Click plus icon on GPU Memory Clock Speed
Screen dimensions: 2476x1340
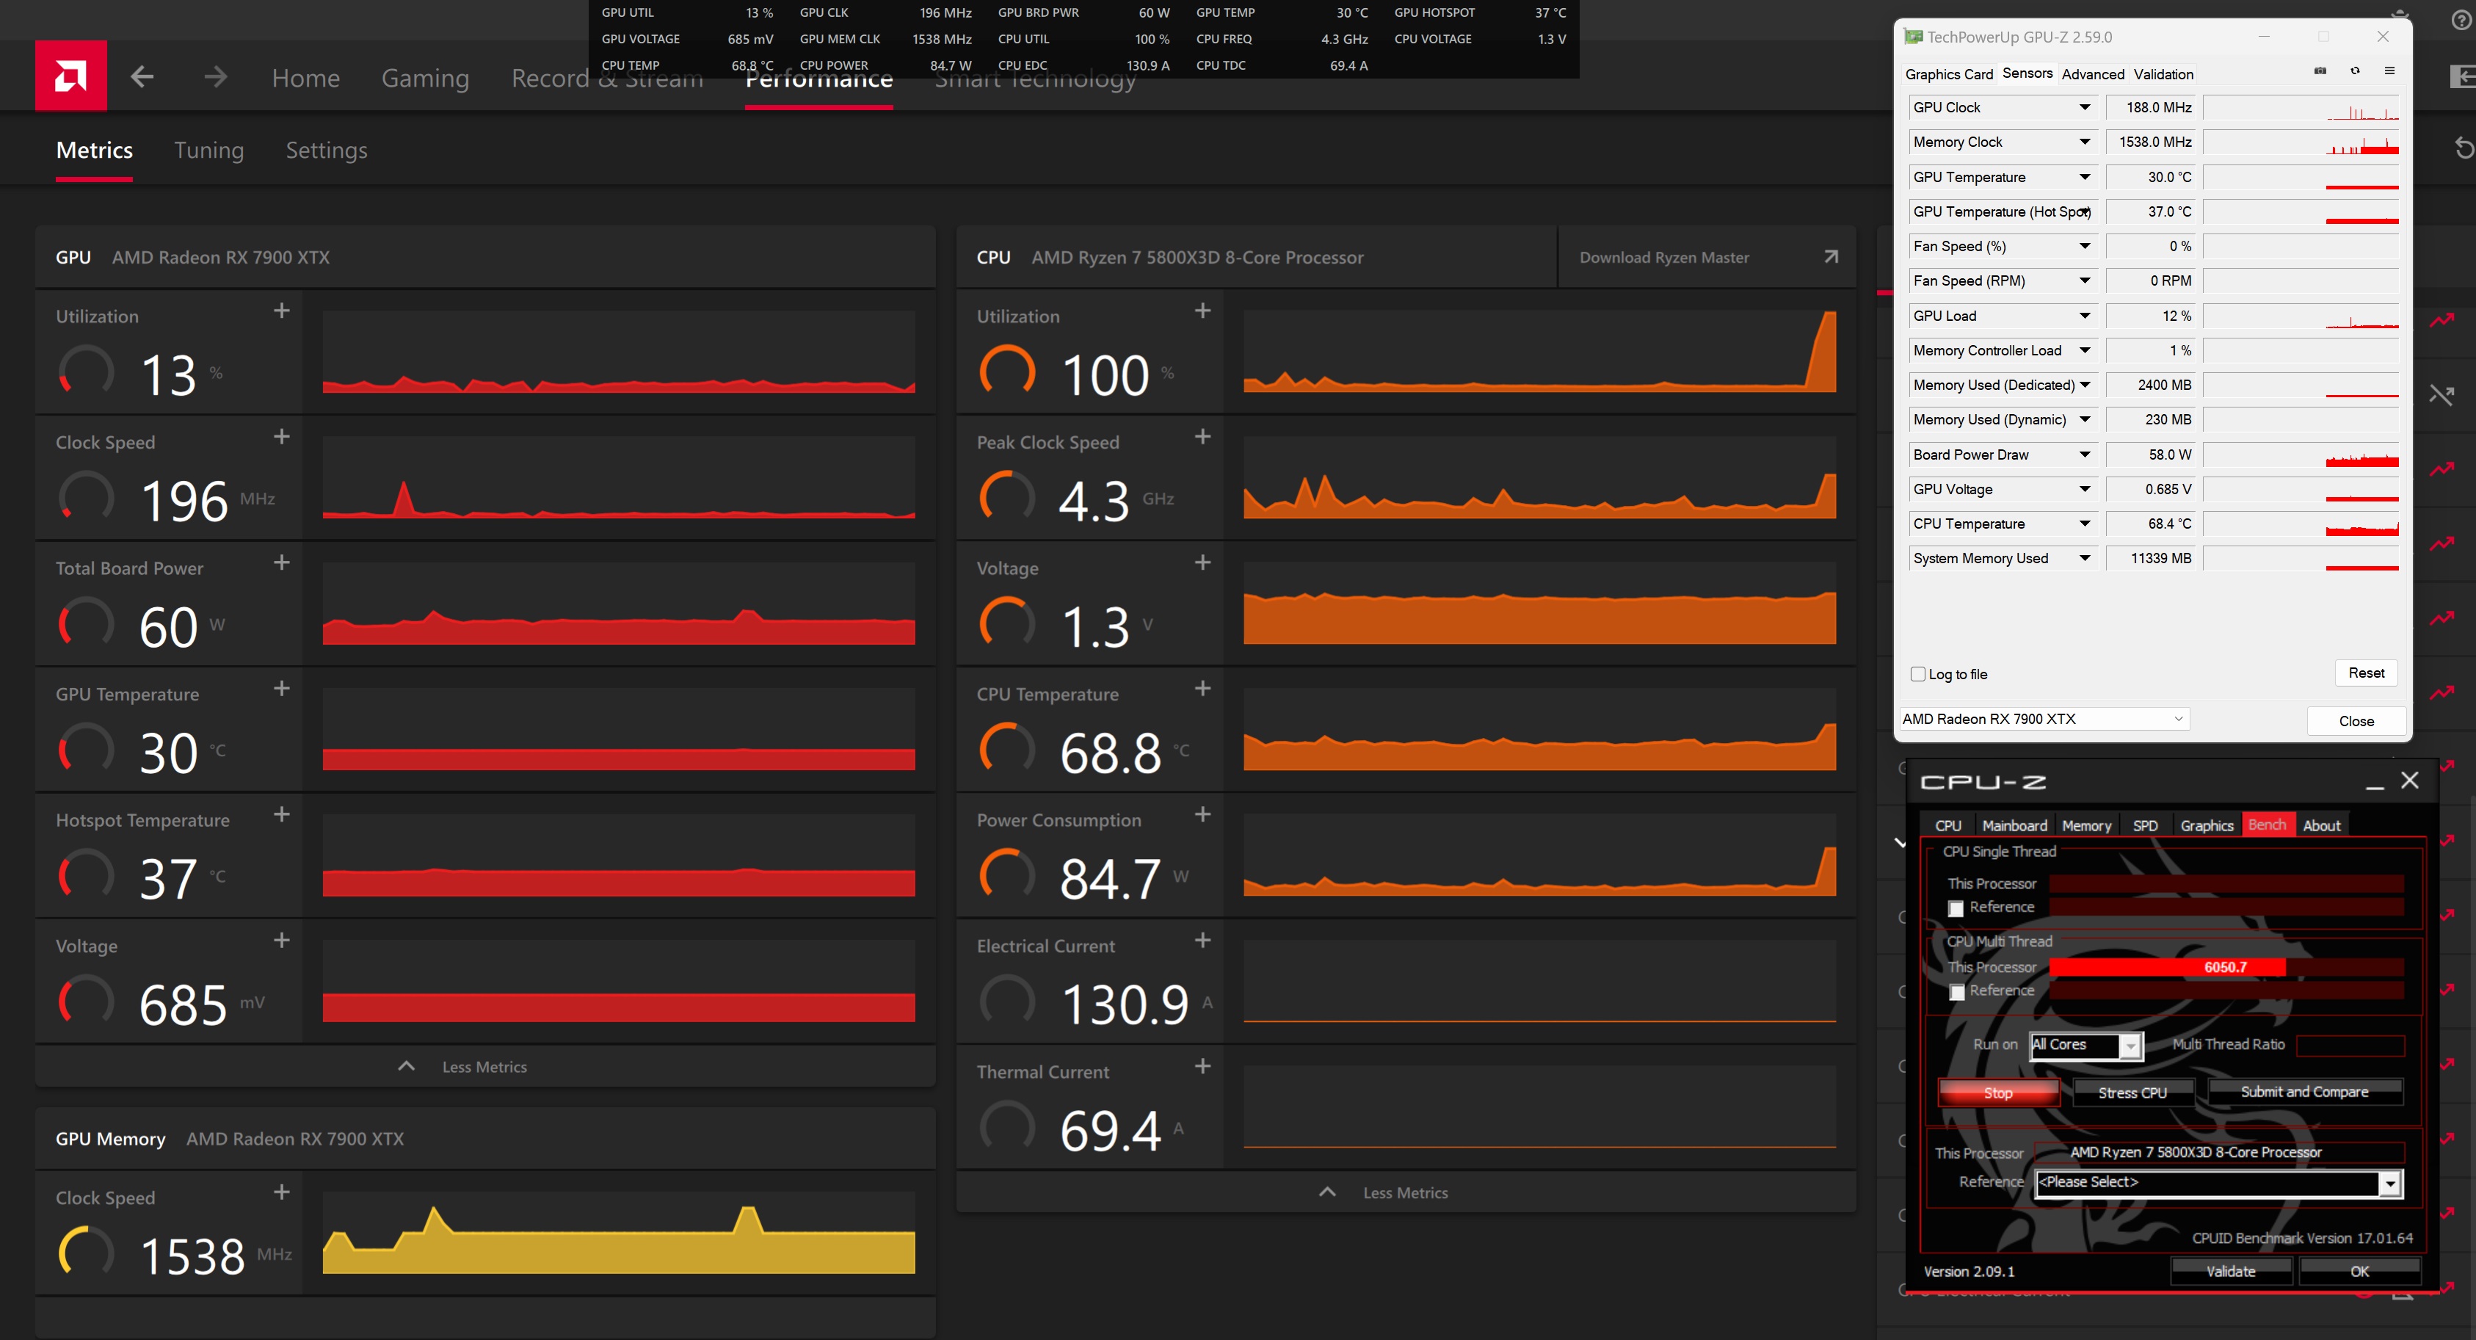click(x=282, y=1192)
